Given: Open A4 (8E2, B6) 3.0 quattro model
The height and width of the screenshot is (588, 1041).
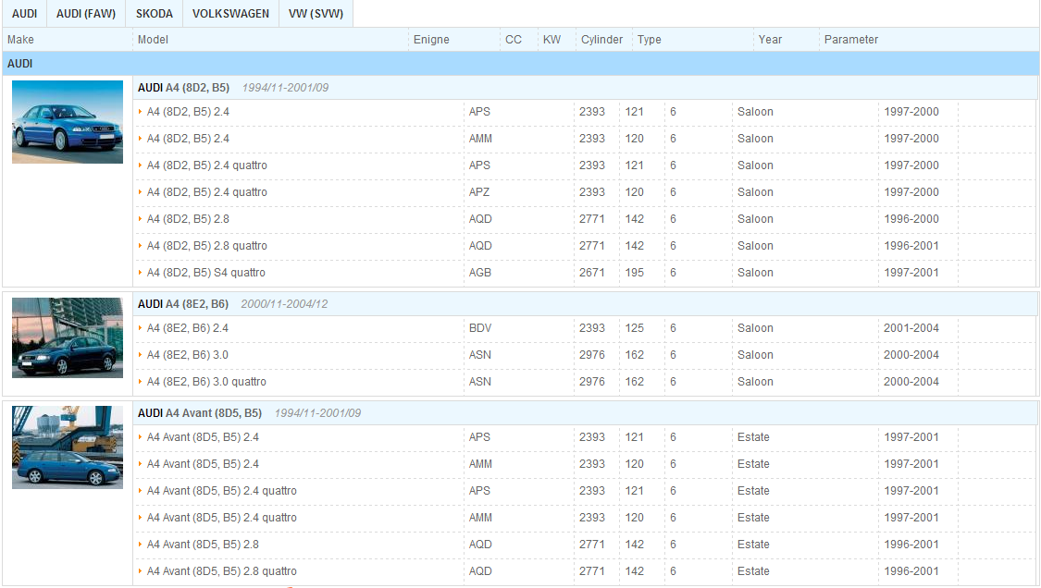Looking at the screenshot, I should tap(206, 382).
